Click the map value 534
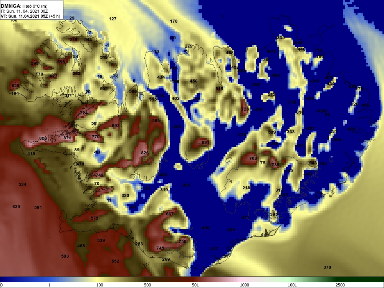 tap(22, 184)
